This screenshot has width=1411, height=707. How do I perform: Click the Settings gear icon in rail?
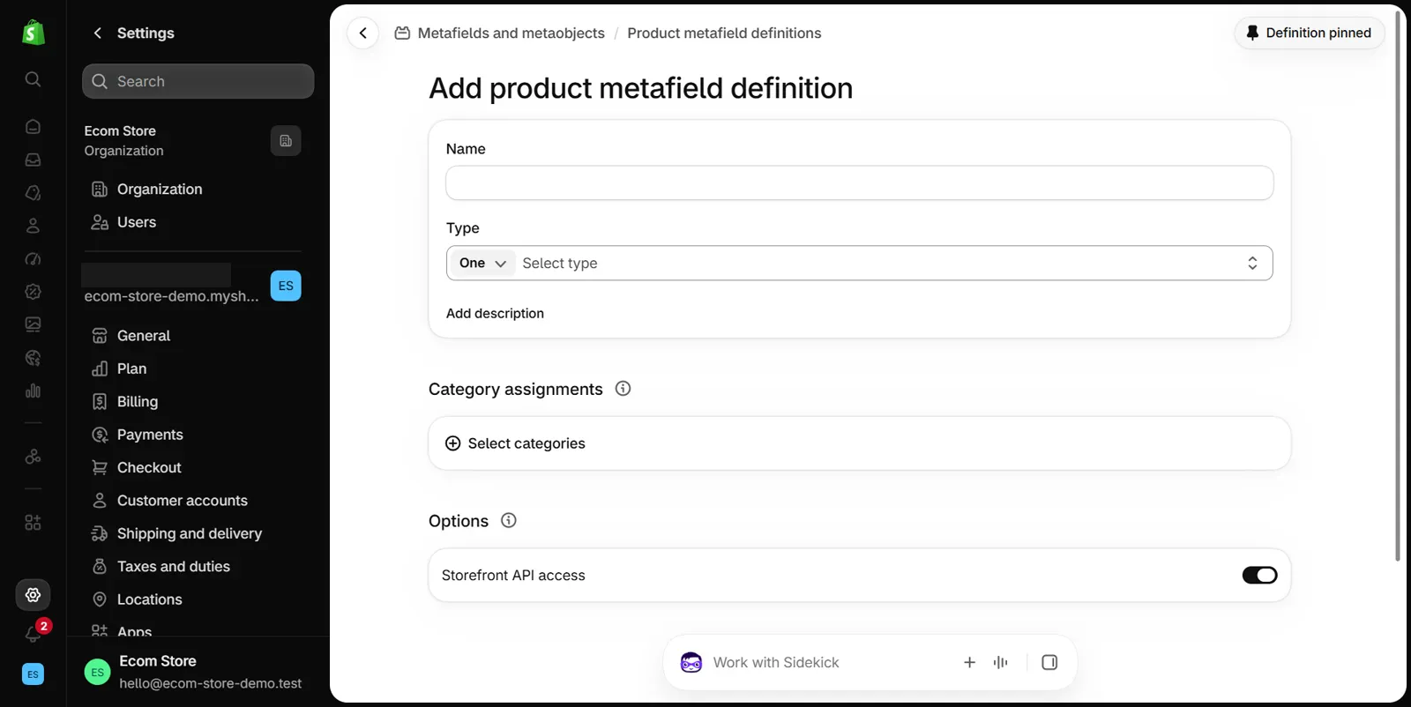33,595
